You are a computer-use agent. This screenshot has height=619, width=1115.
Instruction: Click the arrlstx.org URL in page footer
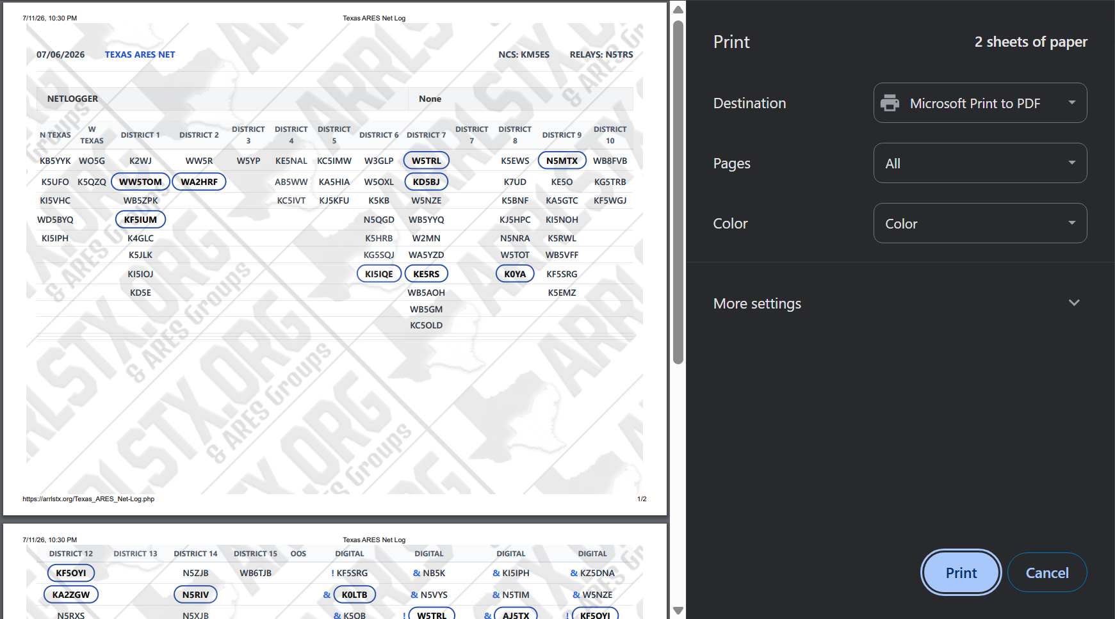(88, 499)
